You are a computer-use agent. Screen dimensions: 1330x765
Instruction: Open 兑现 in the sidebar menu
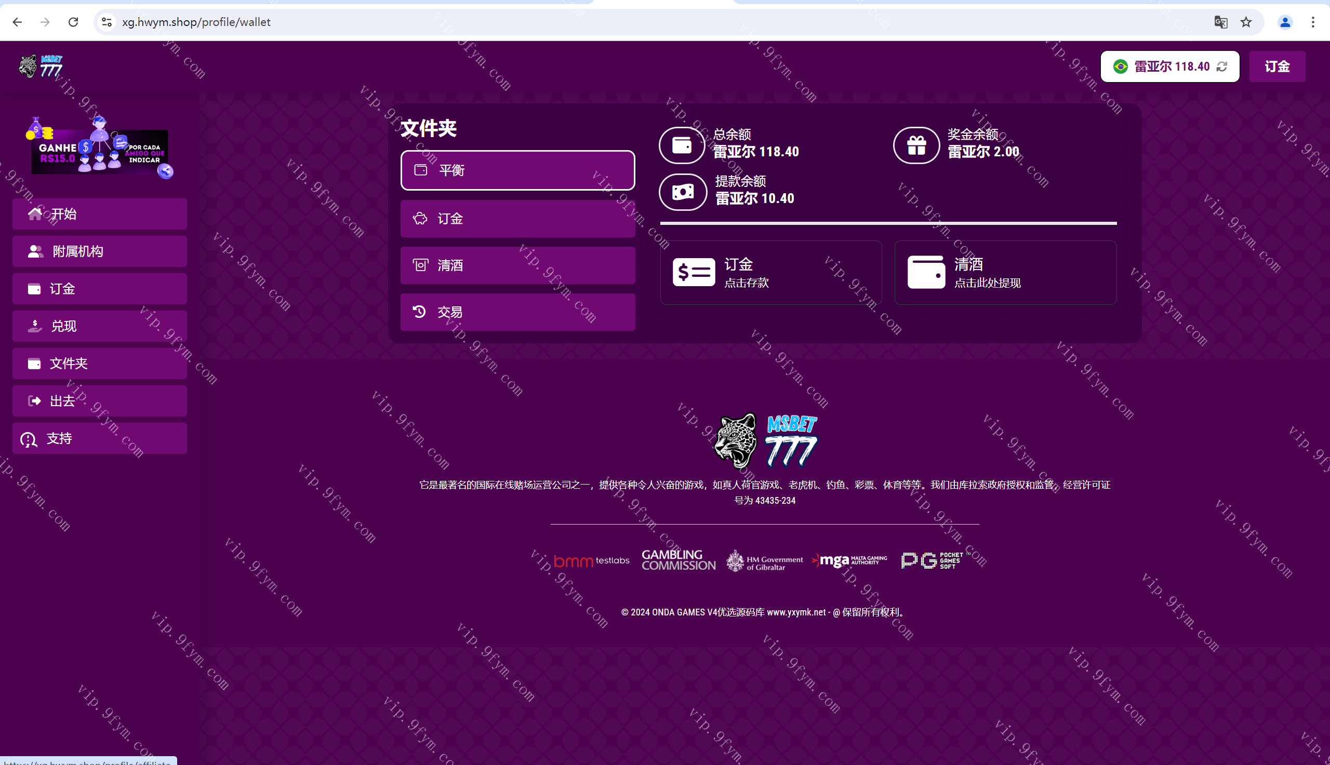coord(99,326)
